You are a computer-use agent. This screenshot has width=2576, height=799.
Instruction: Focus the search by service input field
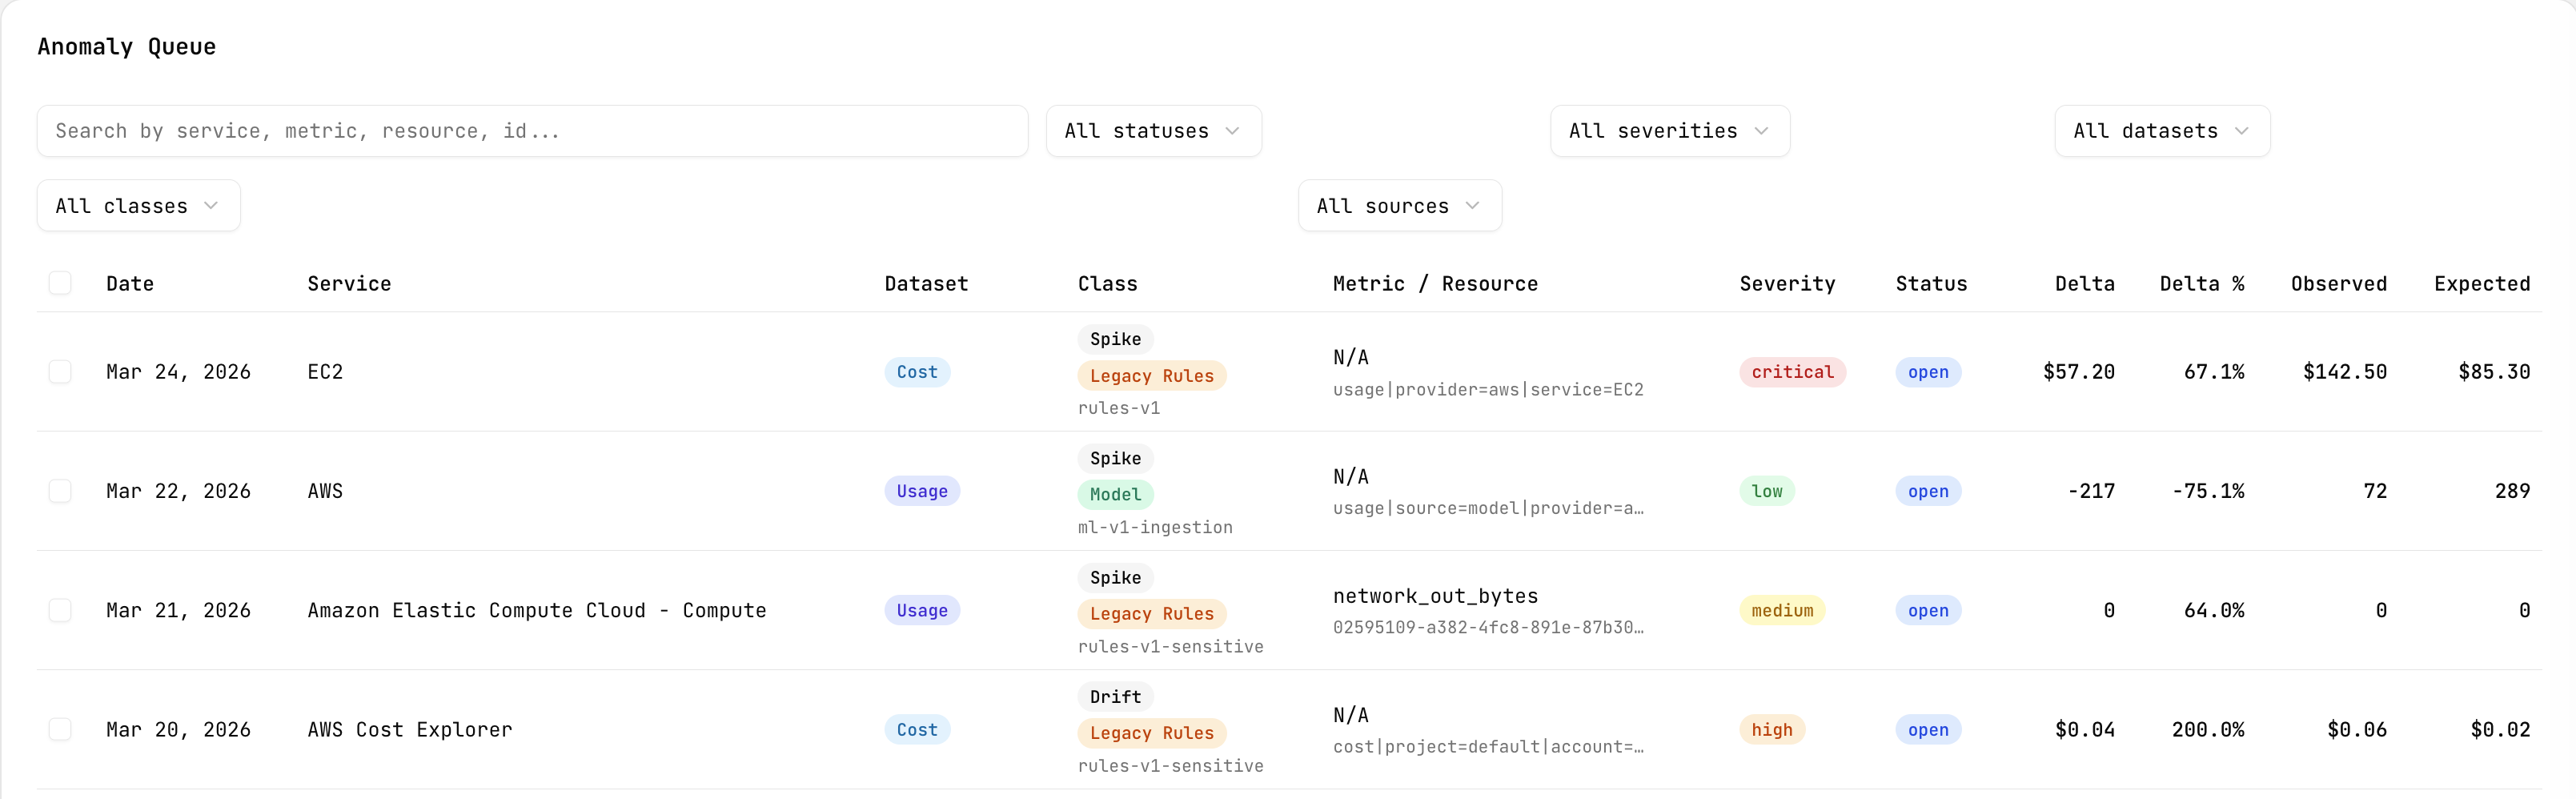[532, 131]
